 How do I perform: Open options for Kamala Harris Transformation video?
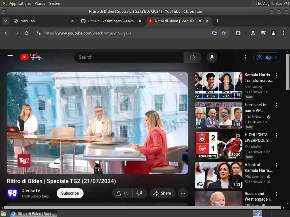pyautogui.click(x=276, y=75)
